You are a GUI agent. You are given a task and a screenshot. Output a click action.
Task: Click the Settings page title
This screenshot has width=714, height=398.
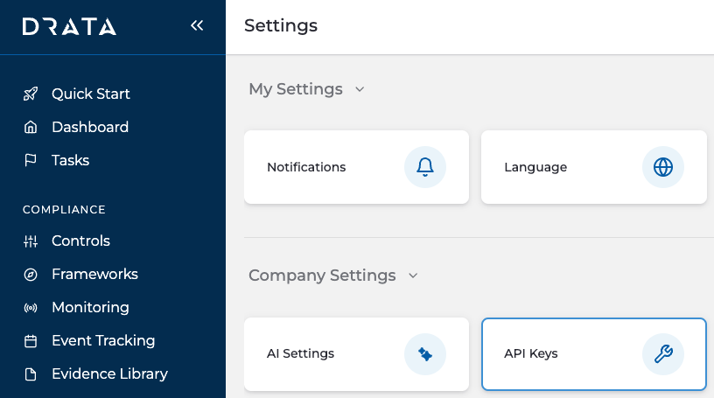click(281, 25)
